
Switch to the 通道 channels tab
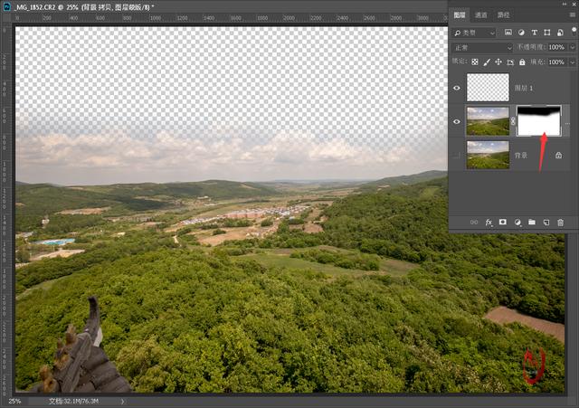480,15
